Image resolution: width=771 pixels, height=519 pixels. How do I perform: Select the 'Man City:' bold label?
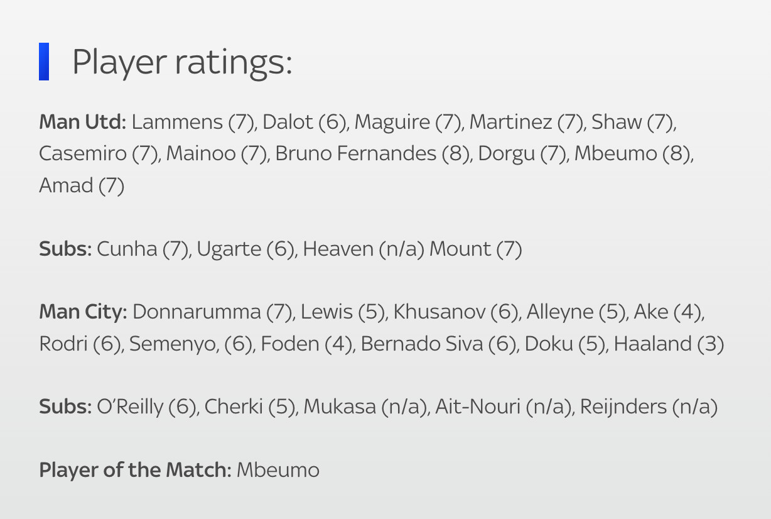pyautogui.click(x=84, y=312)
